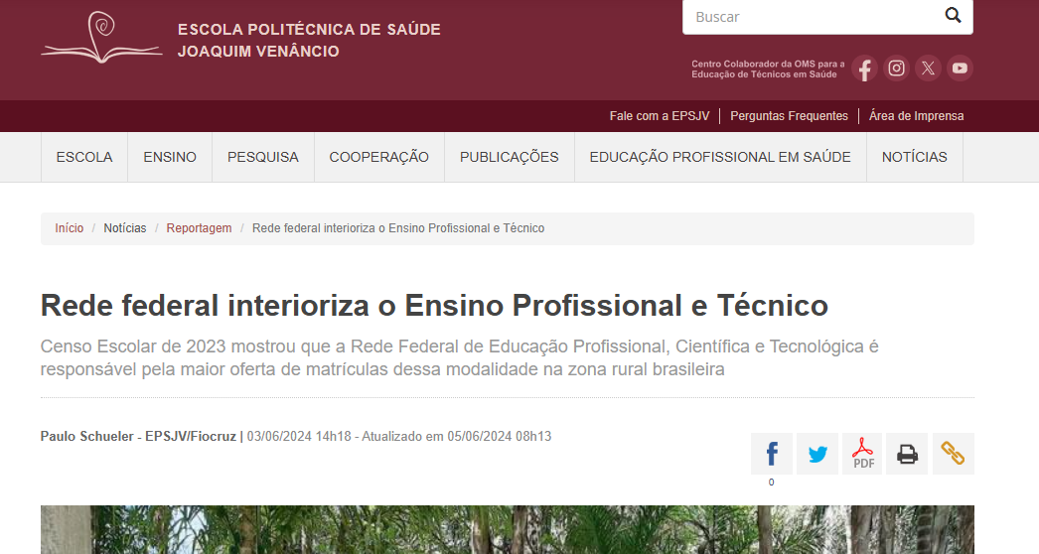The height and width of the screenshot is (554, 1039).
Task: Open the ENSINO menu
Action: pos(170,157)
